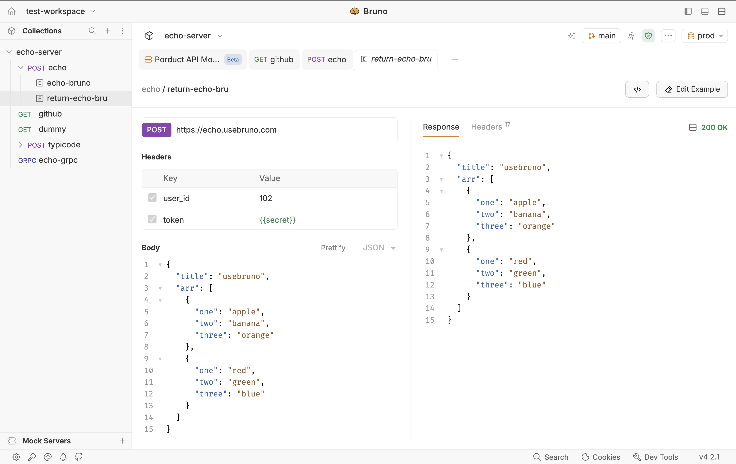This screenshot has height=464, width=736.
Task: Click the GitHub cat icon
Action: click(79, 457)
